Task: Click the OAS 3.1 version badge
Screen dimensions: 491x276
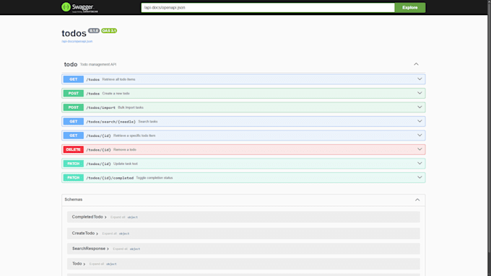Action: (x=109, y=31)
